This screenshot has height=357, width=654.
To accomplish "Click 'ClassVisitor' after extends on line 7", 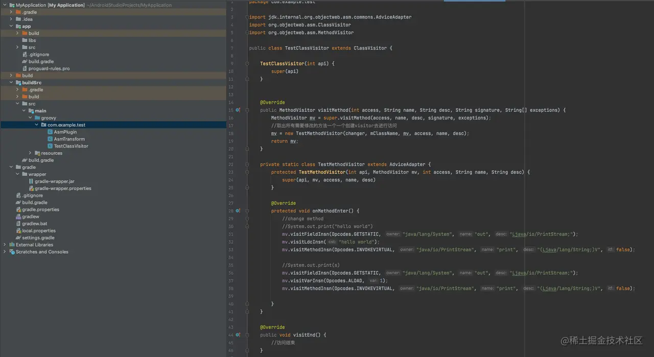I will pos(370,48).
